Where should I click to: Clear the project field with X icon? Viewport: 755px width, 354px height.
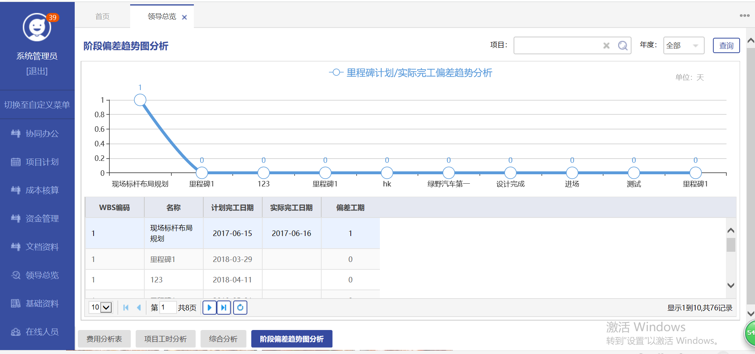click(606, 46)
